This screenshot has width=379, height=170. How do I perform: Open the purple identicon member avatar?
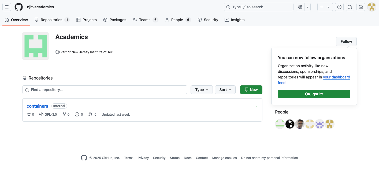[x=319, y=124]
